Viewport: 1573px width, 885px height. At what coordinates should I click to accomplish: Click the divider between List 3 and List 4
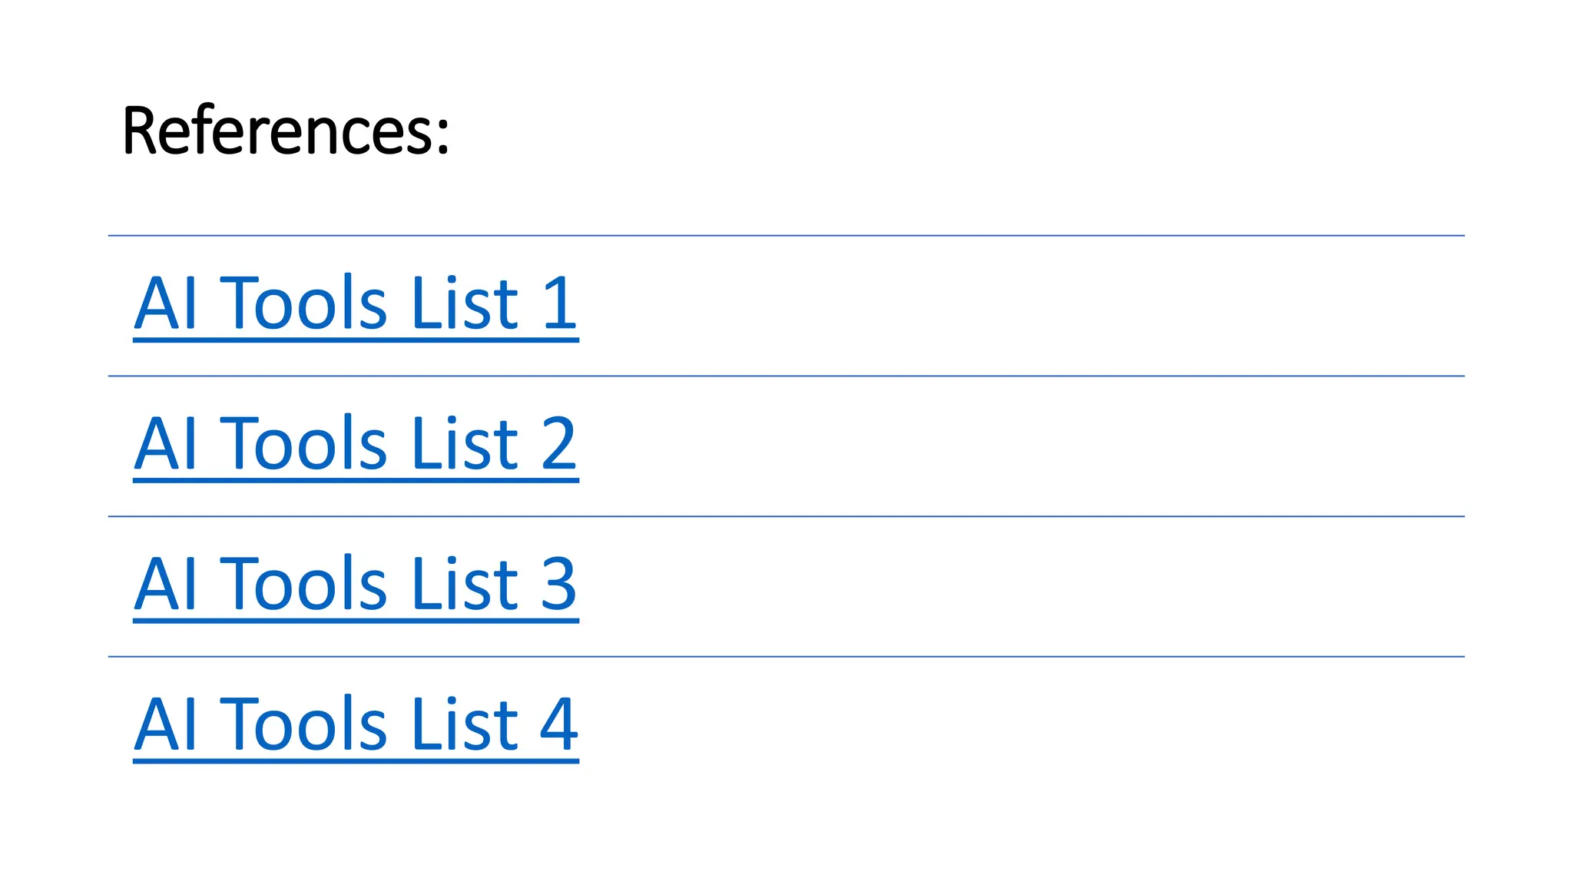click(786, 657)
